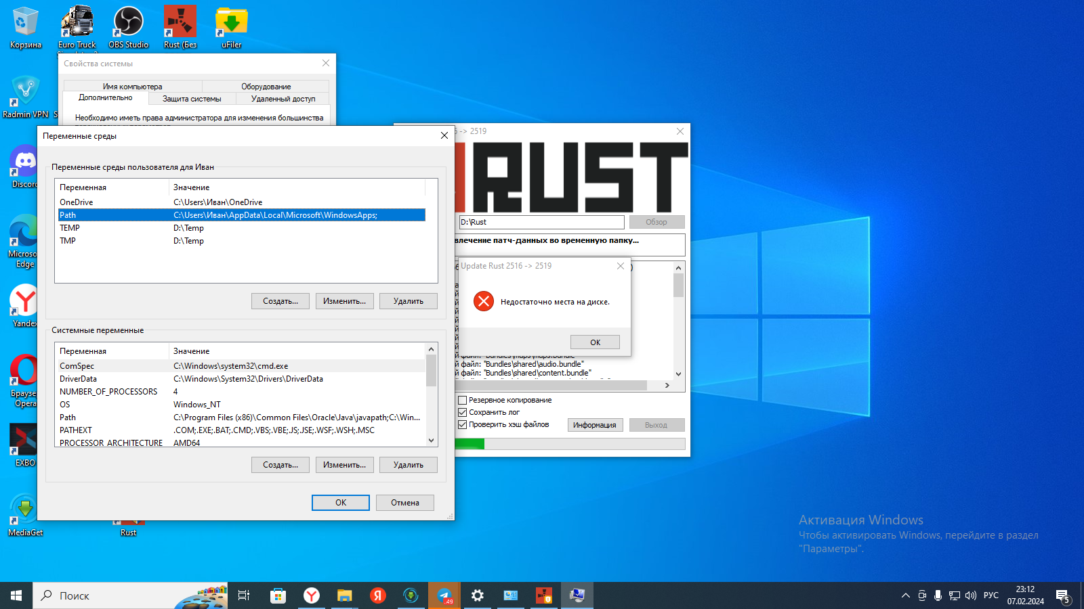Switch to the 'Удаленный доступ' tab

[283, 99]
